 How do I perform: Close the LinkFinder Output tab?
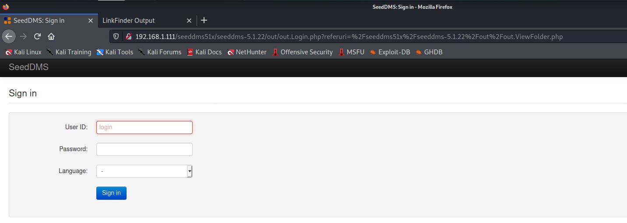coord(189,21)
